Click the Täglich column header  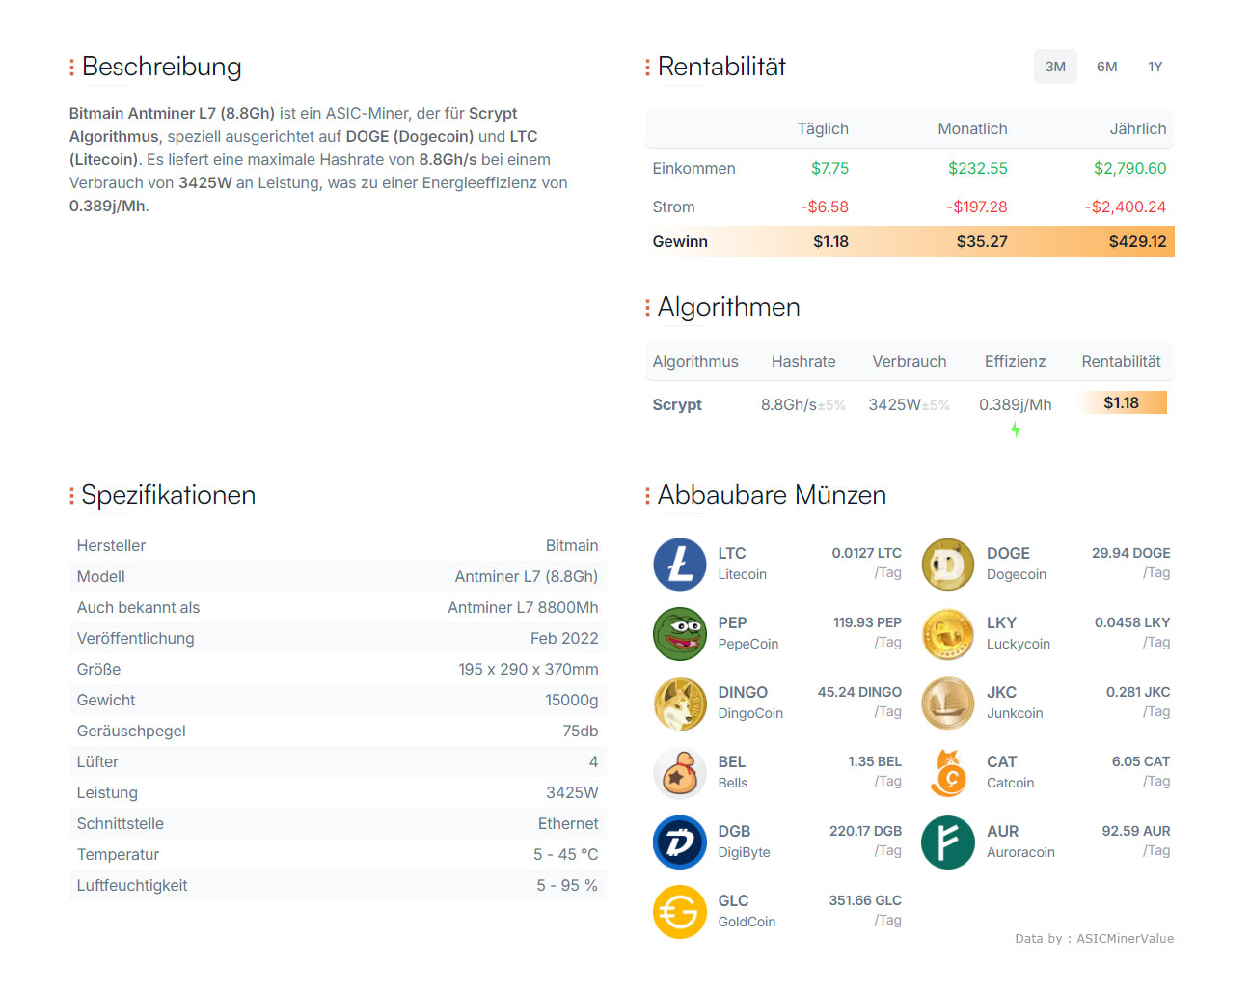pos(823,128)
